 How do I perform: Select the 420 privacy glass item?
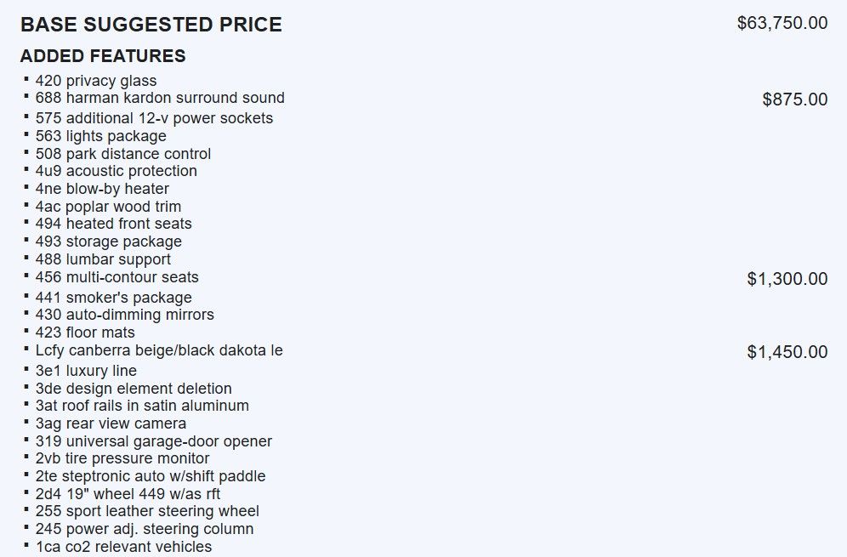coord(96,81)
